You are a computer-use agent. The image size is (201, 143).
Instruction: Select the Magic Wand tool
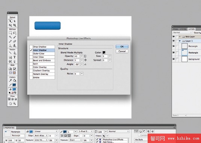(11, 37)
